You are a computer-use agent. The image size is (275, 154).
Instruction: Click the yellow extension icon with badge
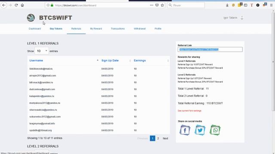tap(240, 5)
